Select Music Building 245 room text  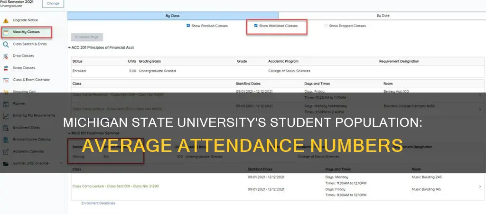click(427, 177)
